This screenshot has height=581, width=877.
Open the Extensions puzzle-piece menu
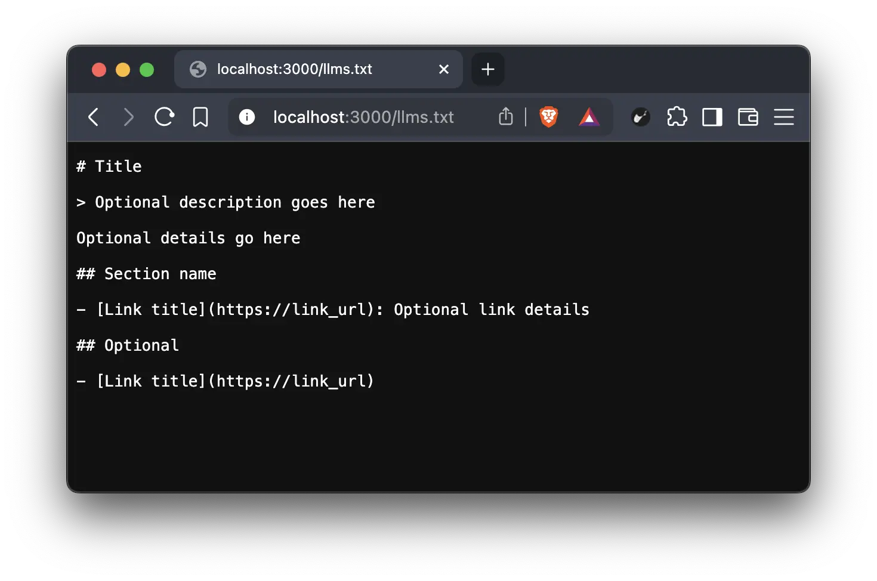677,116
